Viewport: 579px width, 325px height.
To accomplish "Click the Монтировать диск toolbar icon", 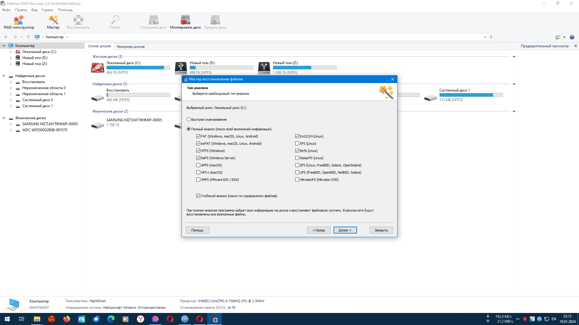I will 185,22.
